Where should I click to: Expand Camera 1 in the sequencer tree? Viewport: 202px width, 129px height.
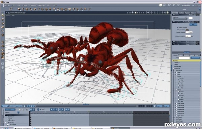click(x=7, y=117)
